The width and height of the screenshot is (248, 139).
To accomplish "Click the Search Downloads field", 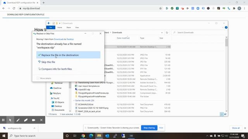I will (x=198, y=32).
